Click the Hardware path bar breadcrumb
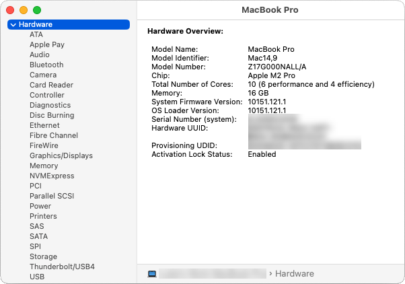Screen dimensions: 405x284 tap(295, 274)
